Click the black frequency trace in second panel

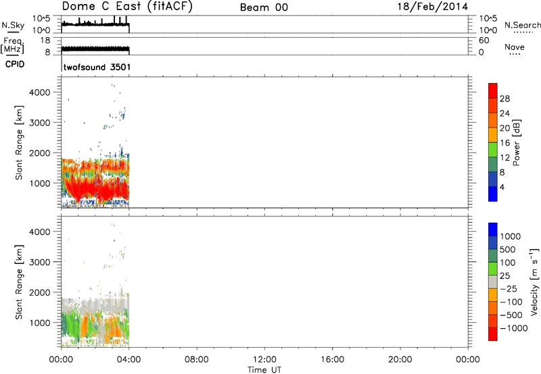point(95,49)
